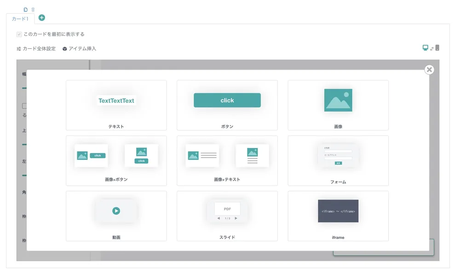Choose the iframe item card
Viewport: 460px width, 277px height.
pyautogui.click(x=338, y=216)
